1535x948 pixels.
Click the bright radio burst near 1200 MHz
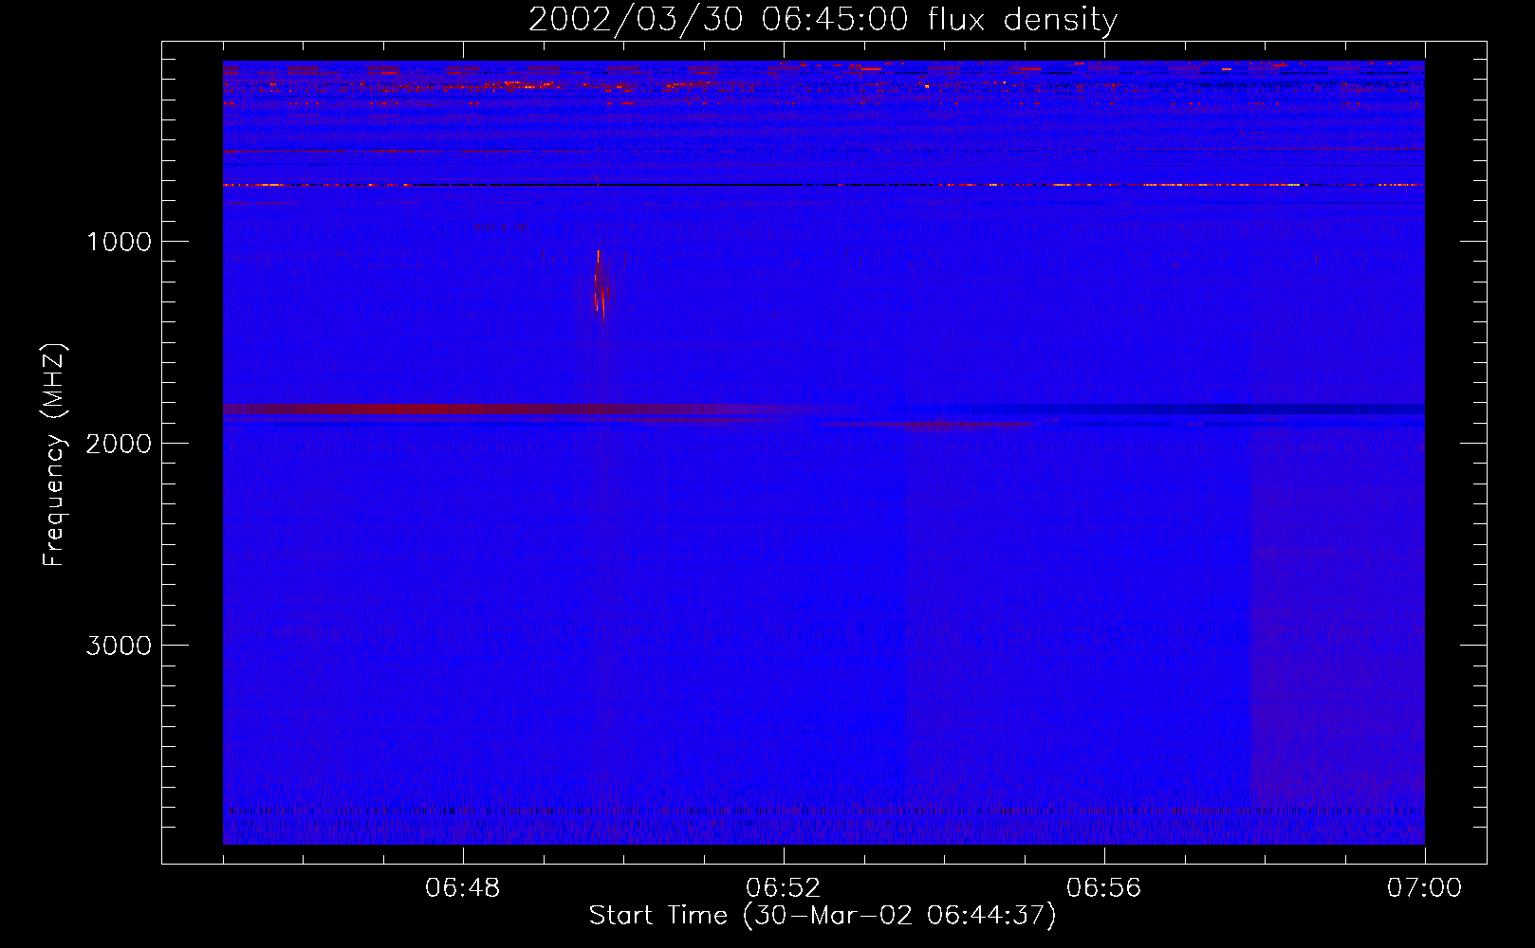pos(601,287)
